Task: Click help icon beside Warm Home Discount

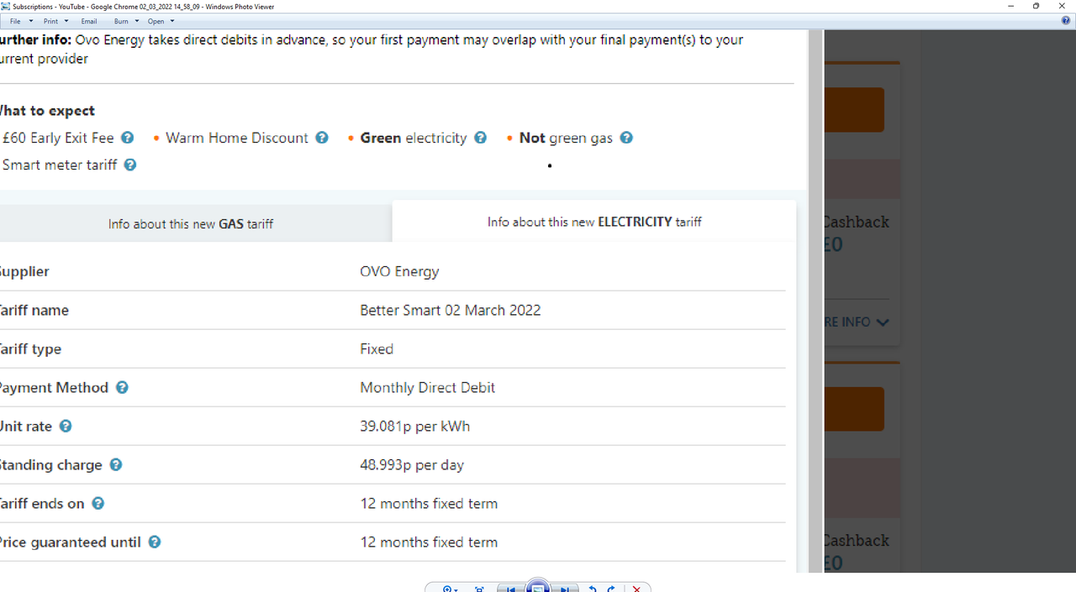Action: (x=322, y=138)
